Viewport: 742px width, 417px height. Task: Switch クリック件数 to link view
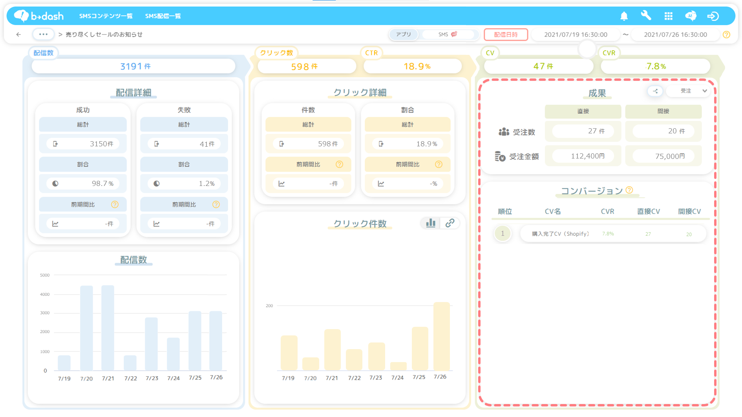click(450, 223)
